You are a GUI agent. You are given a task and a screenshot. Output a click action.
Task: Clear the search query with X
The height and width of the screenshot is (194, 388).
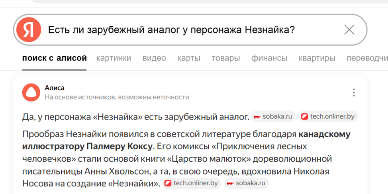tap(349, 30)
